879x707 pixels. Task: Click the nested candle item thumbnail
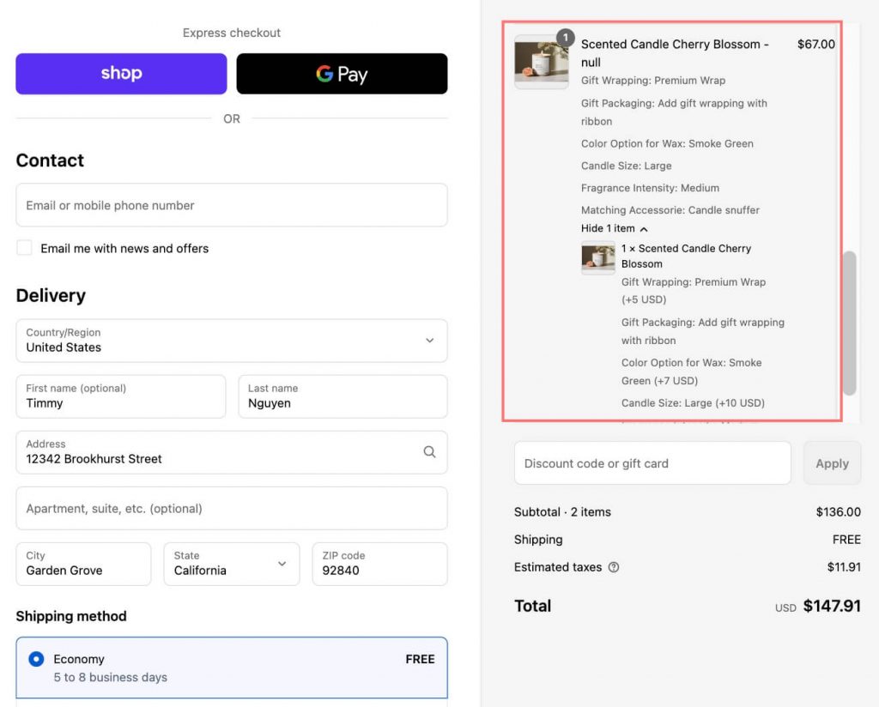click(x=597, y=257)
